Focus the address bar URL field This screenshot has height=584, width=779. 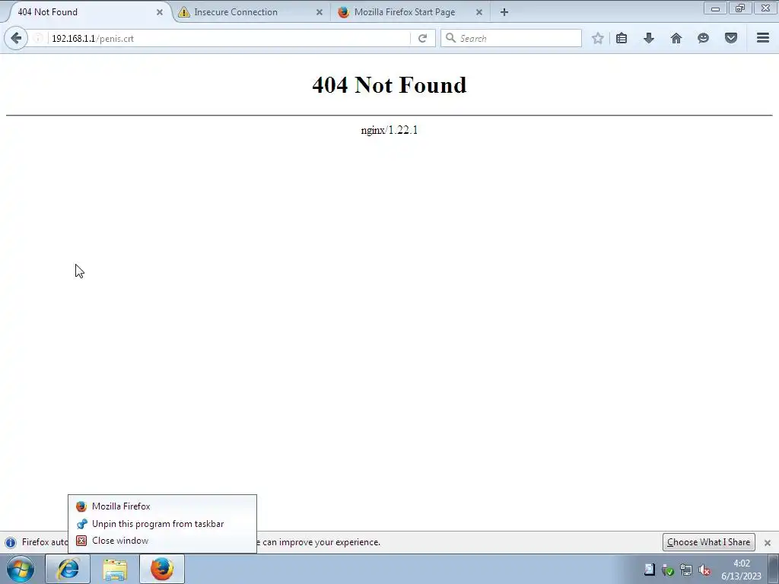(228, 38)
